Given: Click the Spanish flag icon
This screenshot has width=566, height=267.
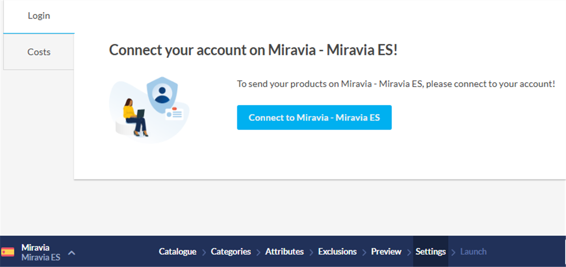Looking at the screenshot, I should pos(7,252).
